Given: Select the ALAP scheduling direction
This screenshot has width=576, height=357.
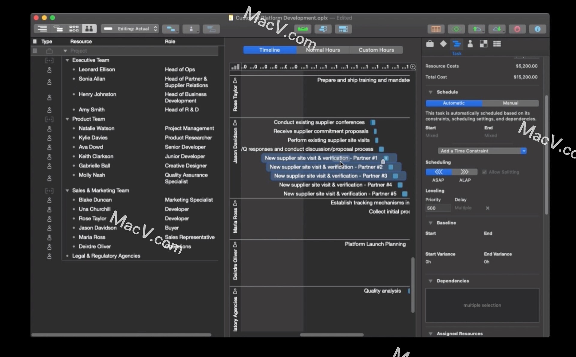Looking at the screenshot, I should pos(465,172).
